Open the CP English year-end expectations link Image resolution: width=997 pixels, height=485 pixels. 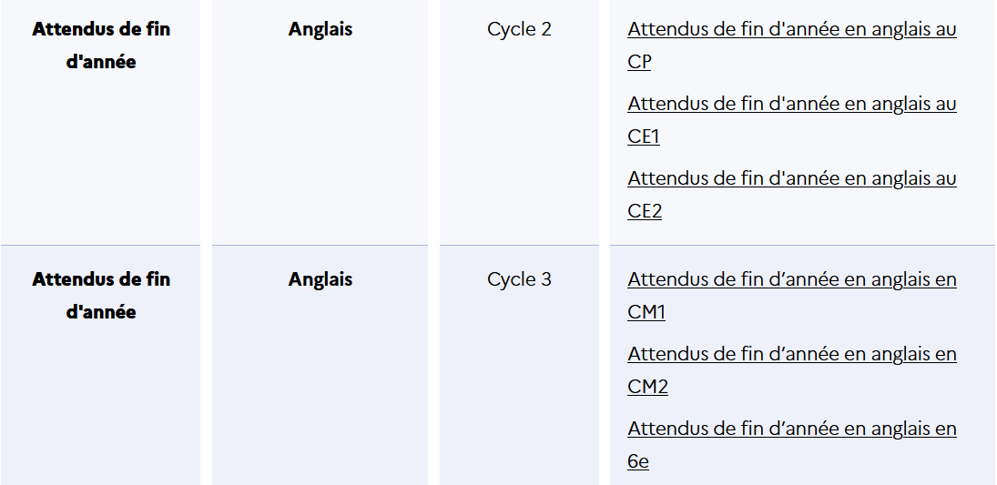click(791, 29)
